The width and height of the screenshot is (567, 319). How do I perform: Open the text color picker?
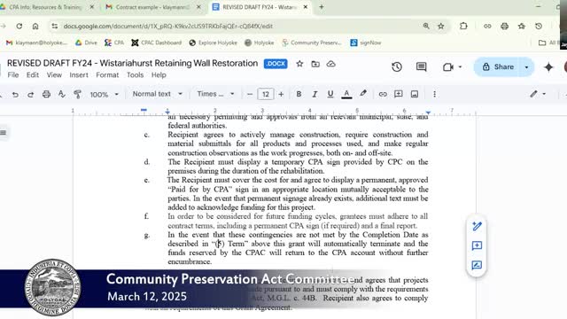pyautogui.click(x=346, y=94)
